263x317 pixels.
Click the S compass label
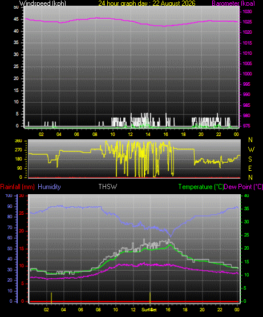point(250,159)
